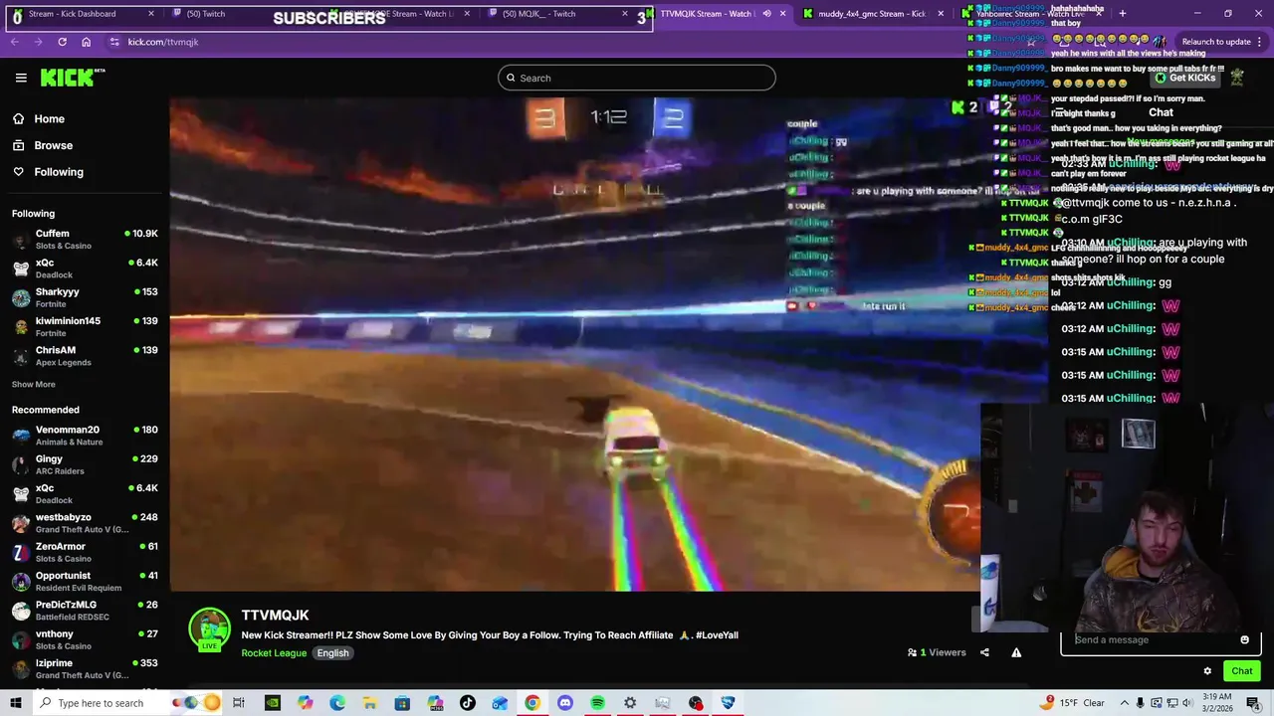Open Gingy ARC Raiders channel
The height and width of the screenshot is (716, 1274).
(85, 464)
